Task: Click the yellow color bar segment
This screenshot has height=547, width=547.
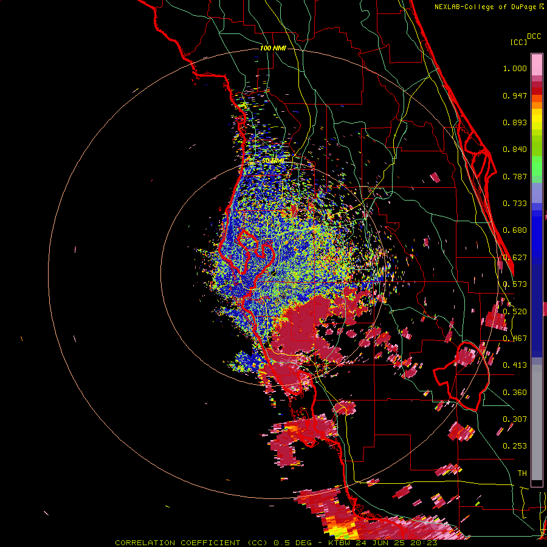Action: coord(537,119)
